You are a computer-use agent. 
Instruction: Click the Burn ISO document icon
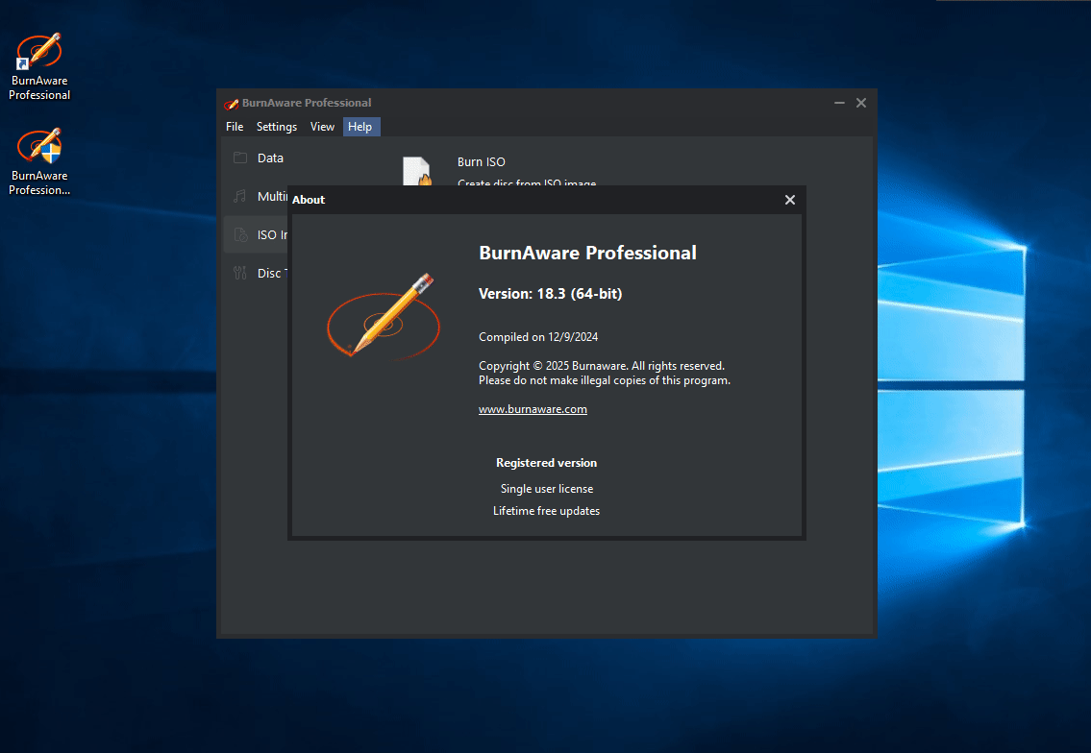point(416,170)
